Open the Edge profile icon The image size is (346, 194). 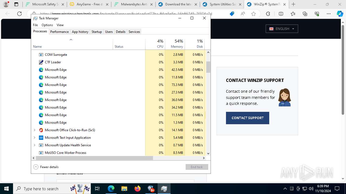[6, 4]
